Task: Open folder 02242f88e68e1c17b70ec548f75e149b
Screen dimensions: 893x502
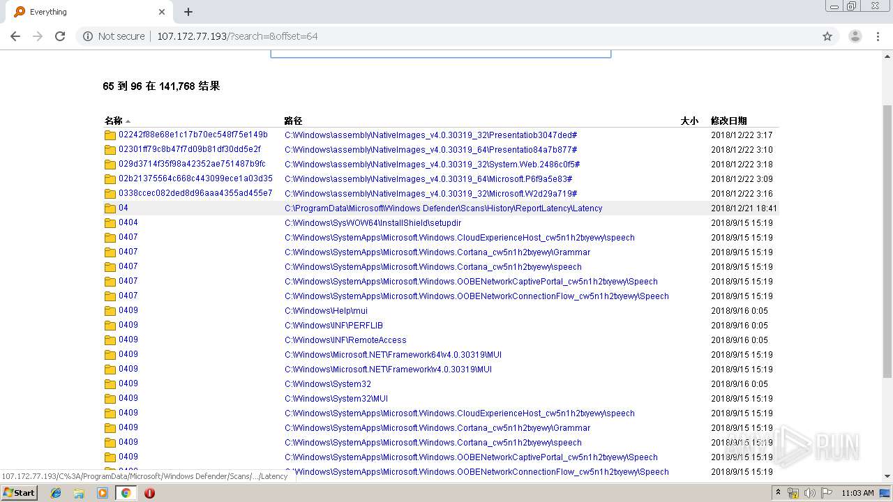Action: click(x=193, y=135)
